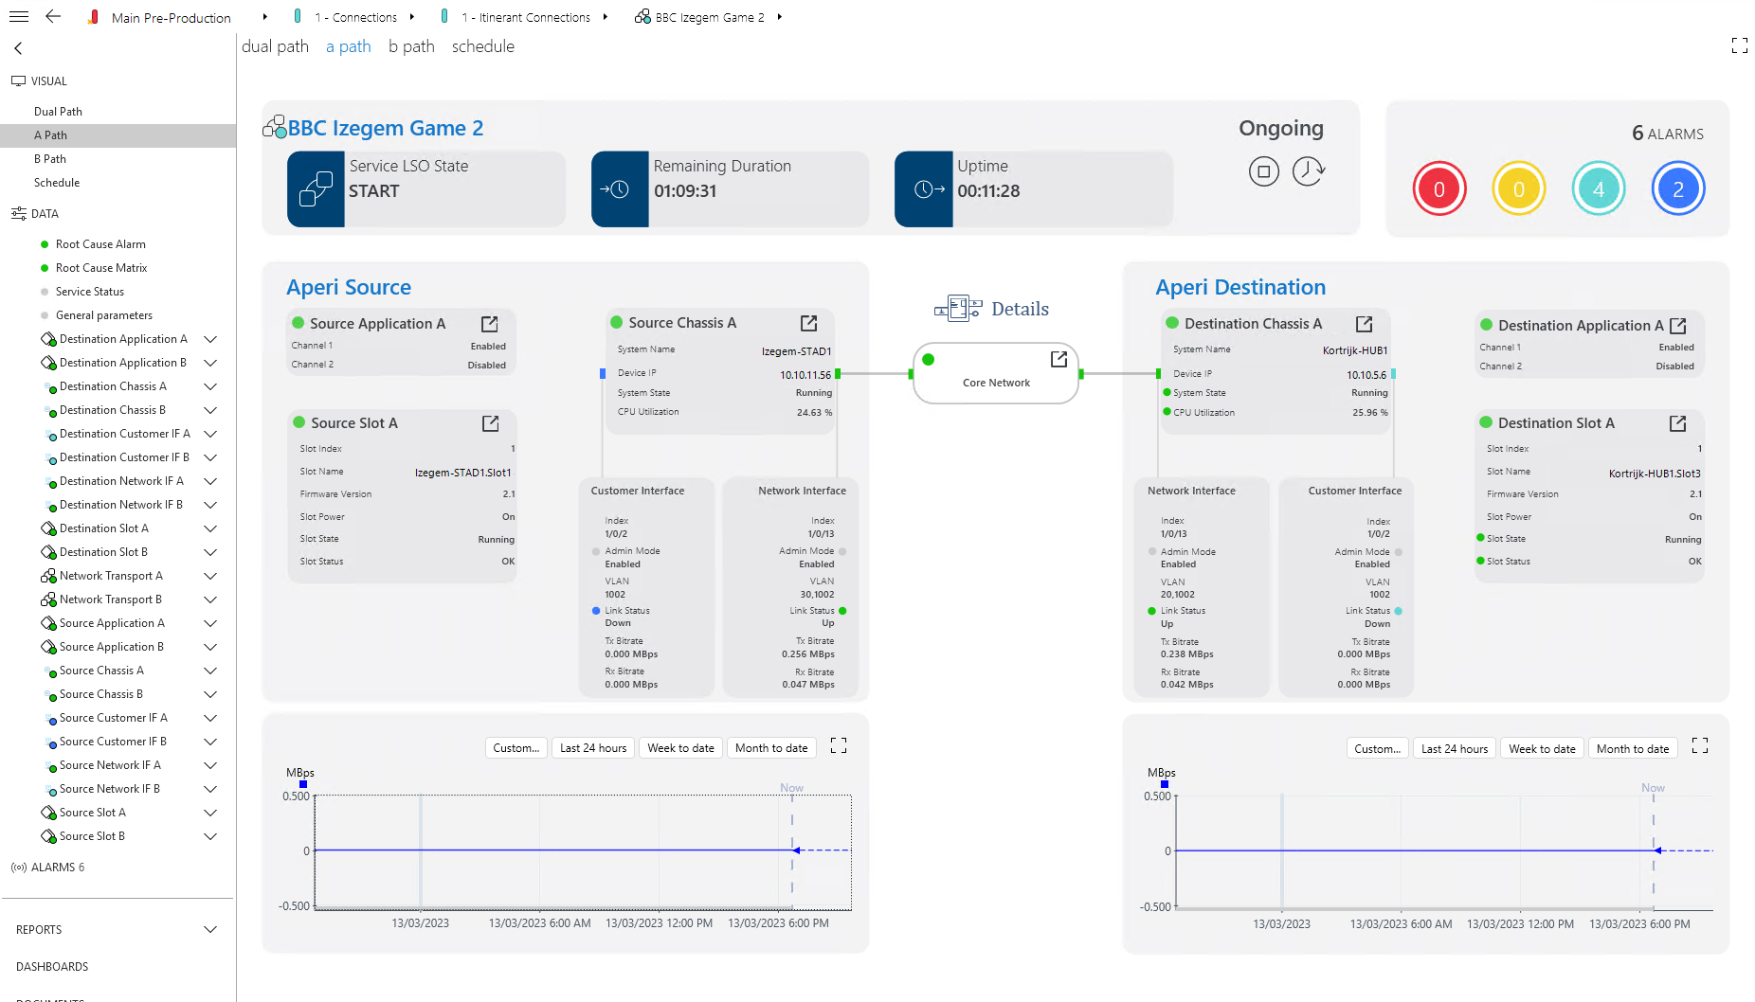Expand Destination Network IF A row
The height and width of the screenshot is (1002, 1755).
coord(210,481)
